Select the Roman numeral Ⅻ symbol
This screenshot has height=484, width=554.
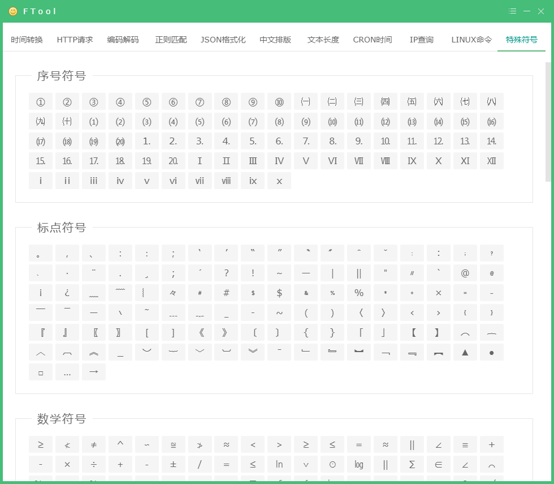coord(491,161)
